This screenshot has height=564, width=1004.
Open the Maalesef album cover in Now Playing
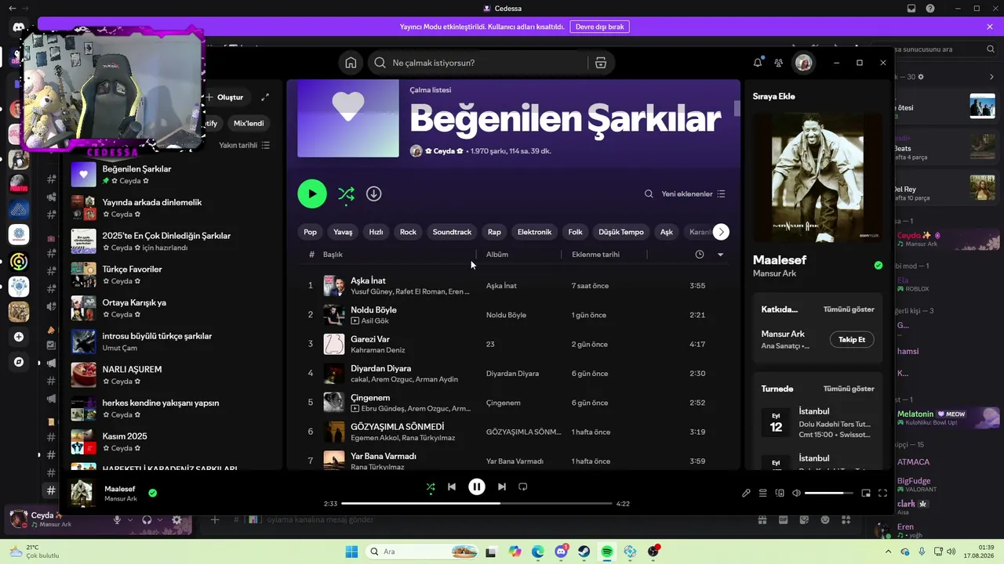click(x=817, y=178)
